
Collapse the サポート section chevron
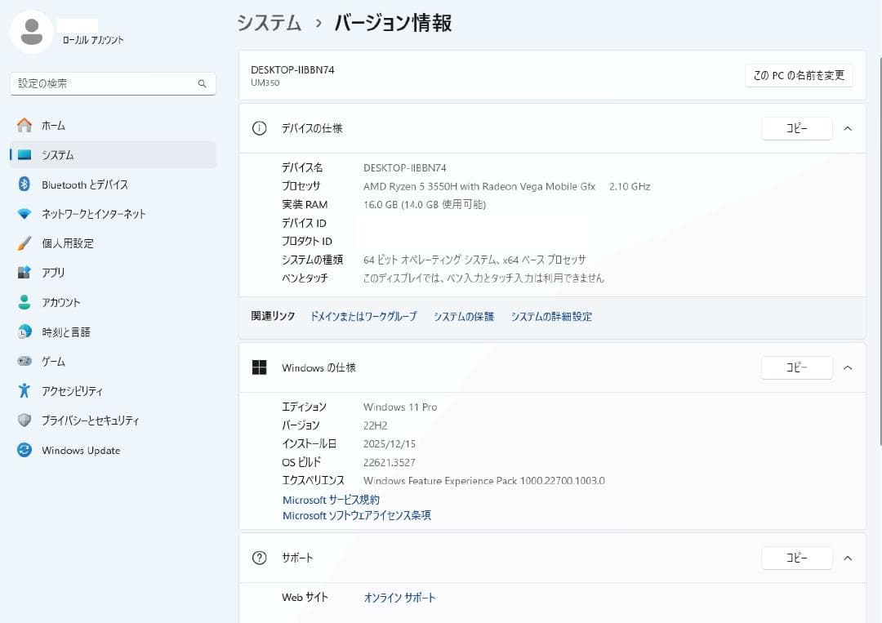tap(848, 558)
